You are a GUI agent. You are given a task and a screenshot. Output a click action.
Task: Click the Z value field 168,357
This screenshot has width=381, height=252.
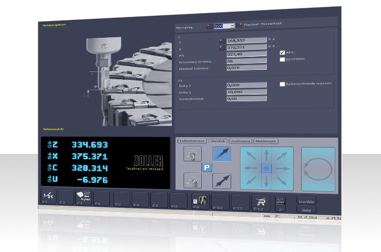pyautogui.click(x=246, y=40)
